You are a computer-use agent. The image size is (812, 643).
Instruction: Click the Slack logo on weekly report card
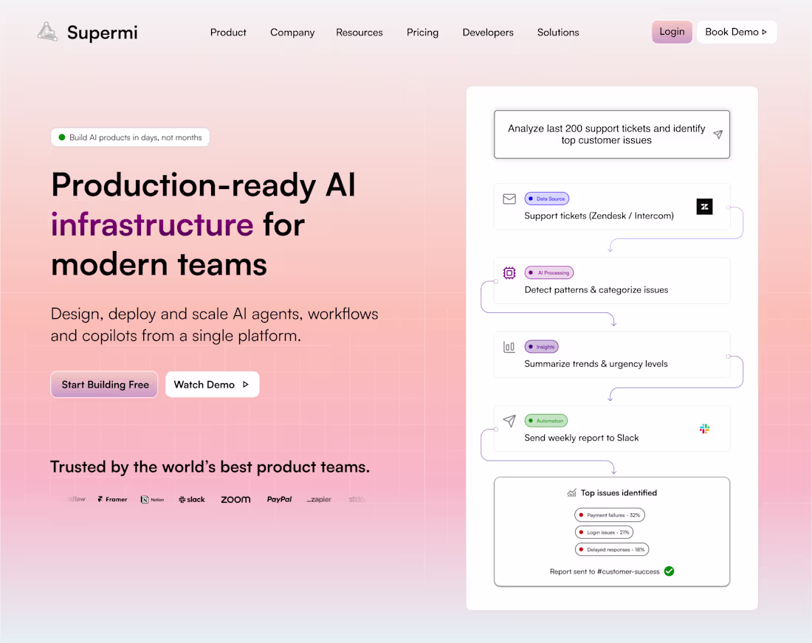point(703,429)
